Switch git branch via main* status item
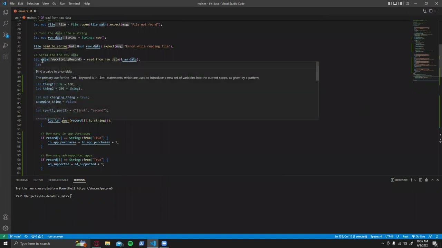This screenshot has width=442, height=248. [15, 237]
